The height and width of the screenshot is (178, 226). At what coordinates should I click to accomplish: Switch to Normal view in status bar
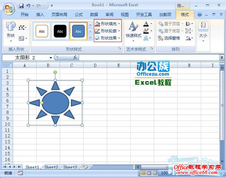(143, 173)
